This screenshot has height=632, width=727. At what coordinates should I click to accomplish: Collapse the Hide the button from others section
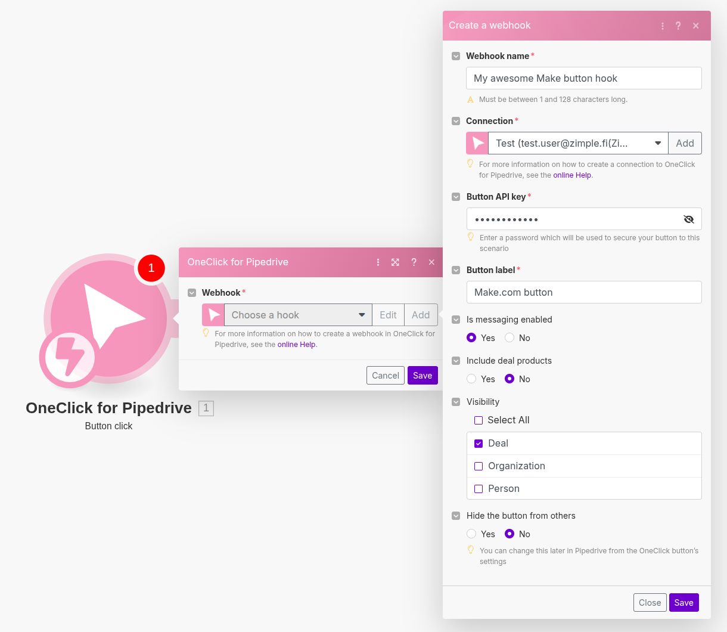456,516
